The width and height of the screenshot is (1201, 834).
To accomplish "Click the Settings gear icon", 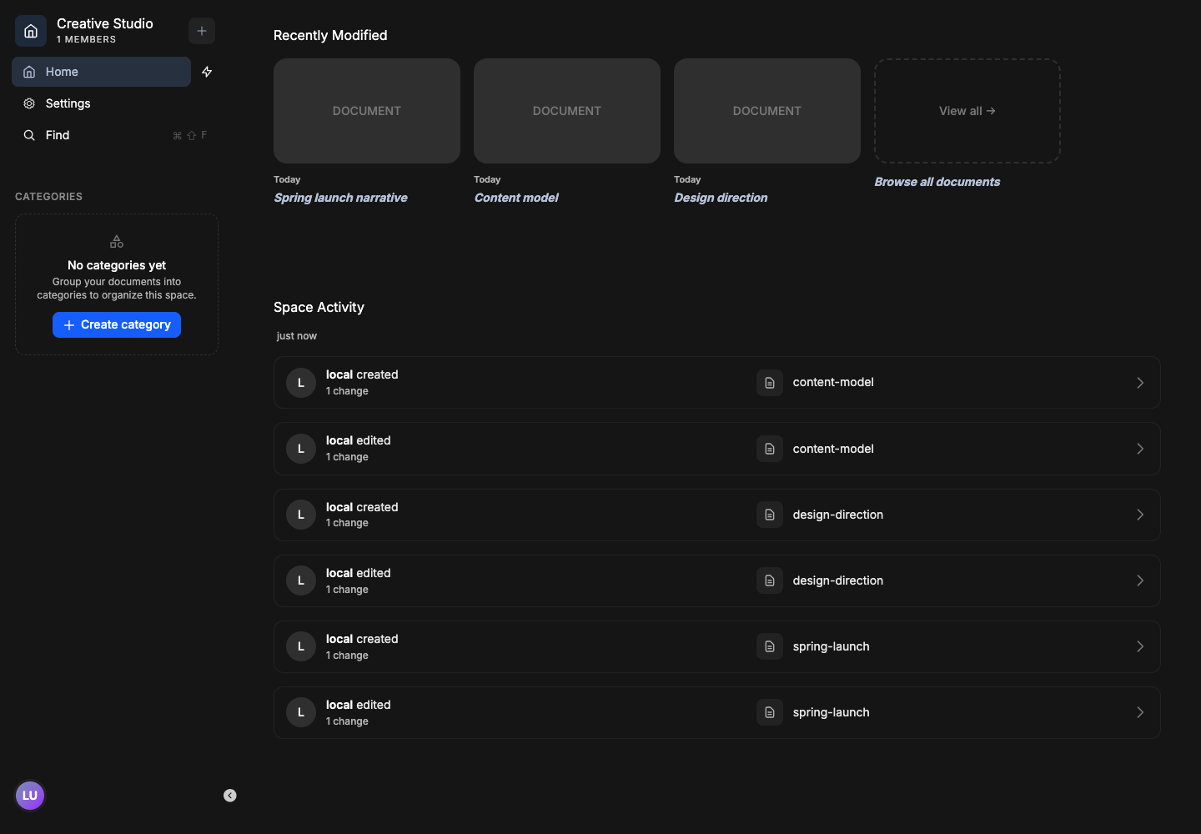I will pyautogui.click(x=29, y=103).
